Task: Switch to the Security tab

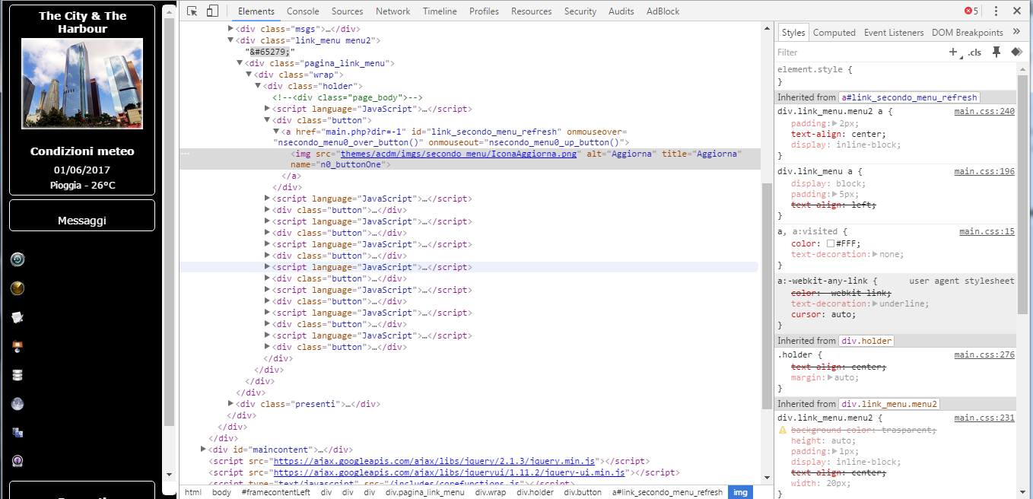Action: point(580,11)
